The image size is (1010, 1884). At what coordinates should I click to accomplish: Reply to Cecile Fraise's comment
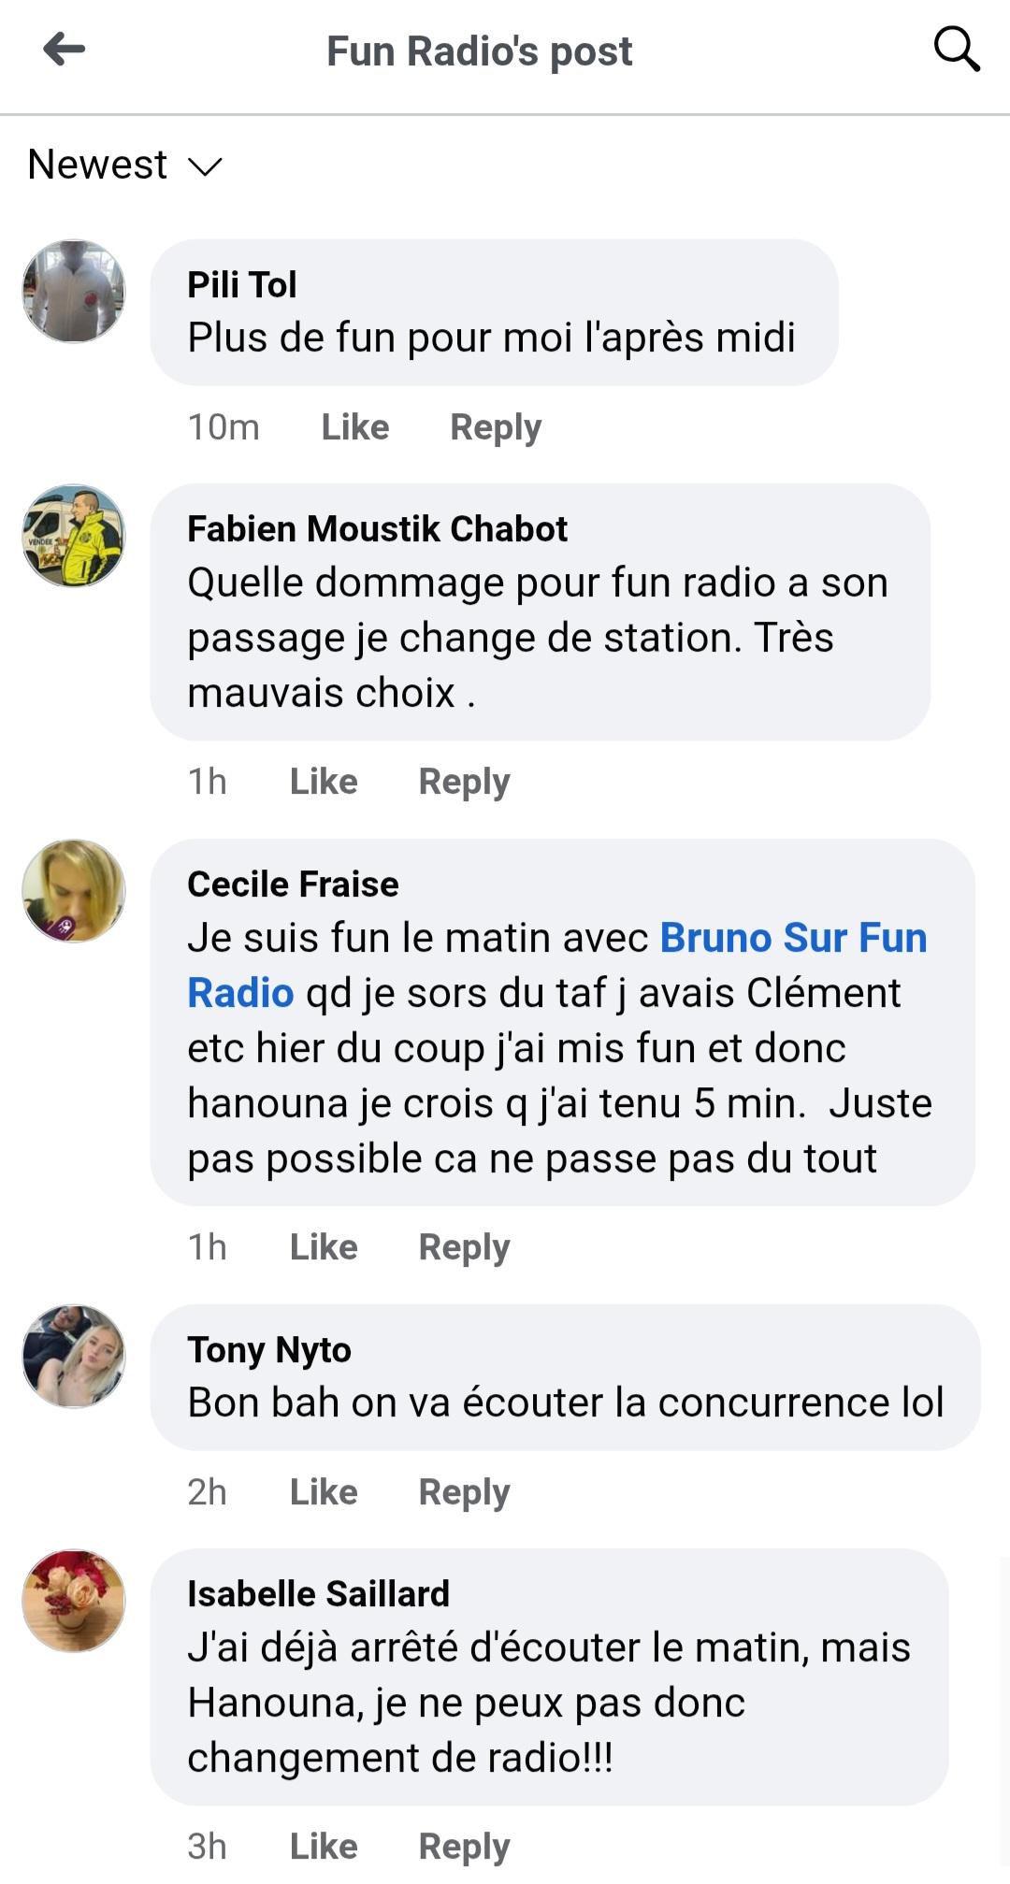tap(464, 1247)
